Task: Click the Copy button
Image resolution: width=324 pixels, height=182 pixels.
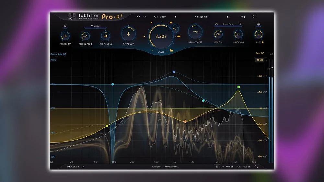Action: tap(163, 17)
